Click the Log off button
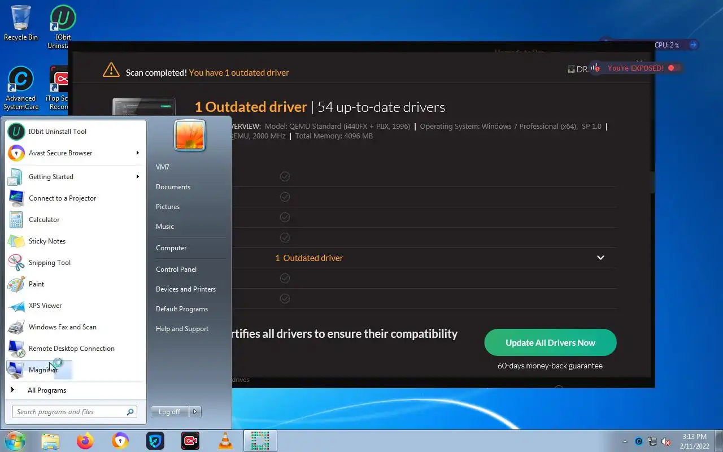Image resolution: width=723 pixels, height=452 pixels. point(169,412)
